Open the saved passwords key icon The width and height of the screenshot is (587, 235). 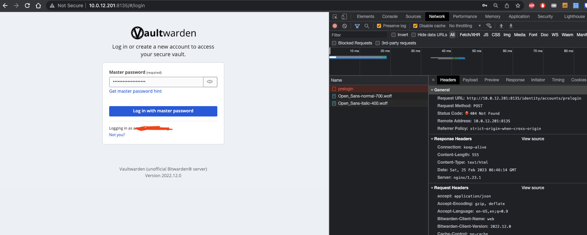[485, 6]
